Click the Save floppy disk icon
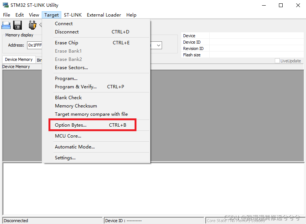 18,25
